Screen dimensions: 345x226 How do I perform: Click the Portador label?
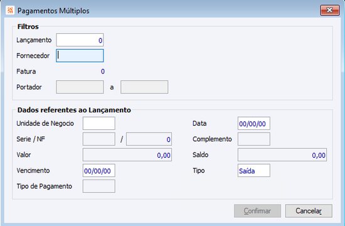(x=29, y=87)
